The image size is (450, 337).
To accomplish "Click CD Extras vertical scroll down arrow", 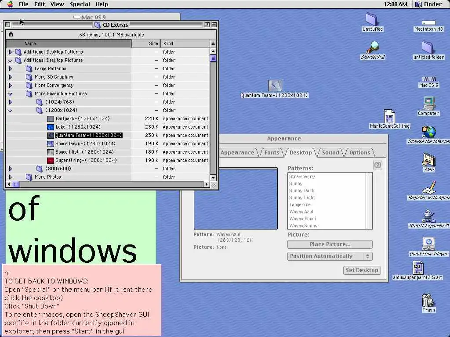I will (213, 177).
